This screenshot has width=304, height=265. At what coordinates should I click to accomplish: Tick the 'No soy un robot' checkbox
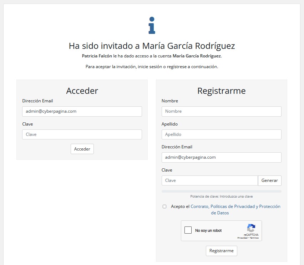click(188, 230)
